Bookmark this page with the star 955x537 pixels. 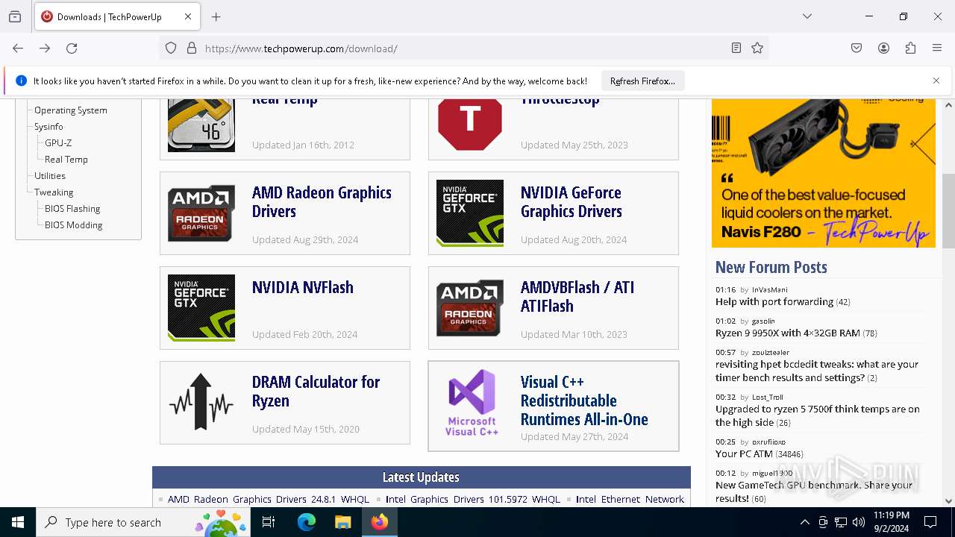(x=757, y=48)
